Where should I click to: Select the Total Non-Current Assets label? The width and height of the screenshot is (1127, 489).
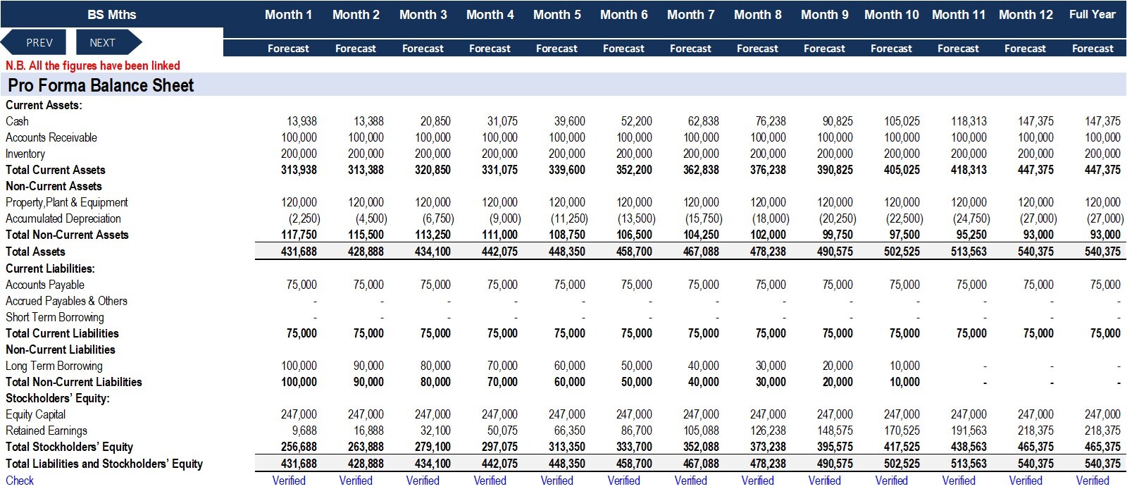click(x=67, y=235)
